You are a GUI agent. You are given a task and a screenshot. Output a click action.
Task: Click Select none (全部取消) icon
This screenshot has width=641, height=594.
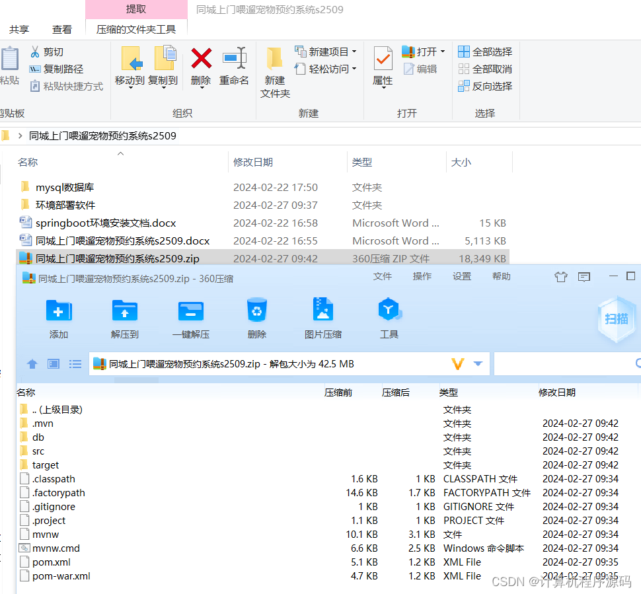(464, 69)
